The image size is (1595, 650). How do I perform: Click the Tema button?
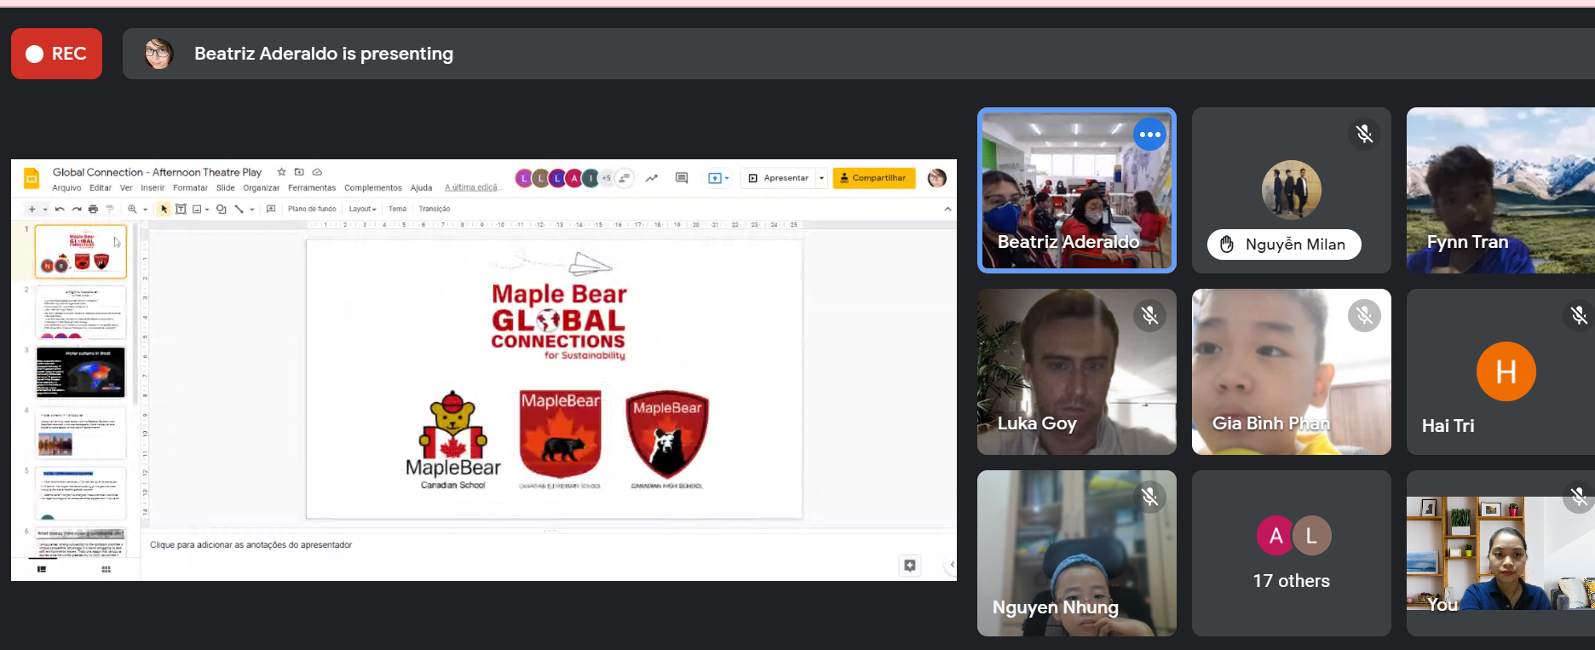pos(398,209)
